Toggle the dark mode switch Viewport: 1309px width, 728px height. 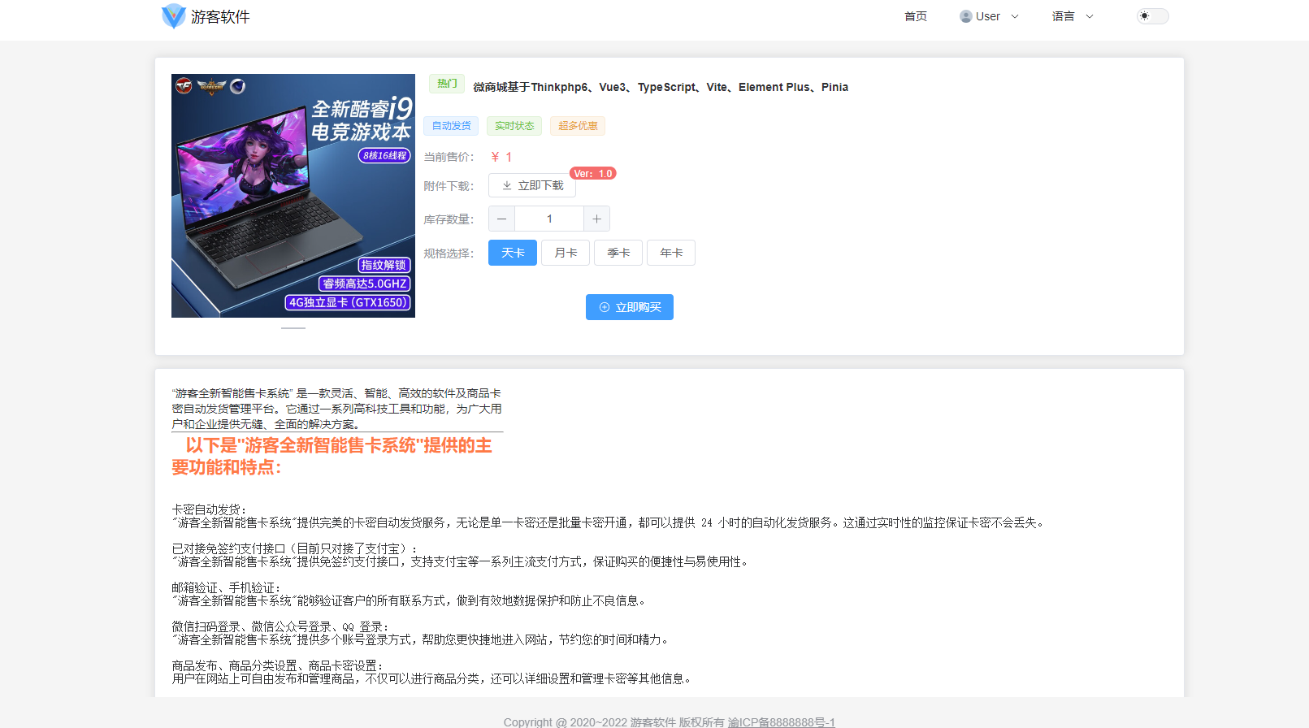(x=1152, y=16)
